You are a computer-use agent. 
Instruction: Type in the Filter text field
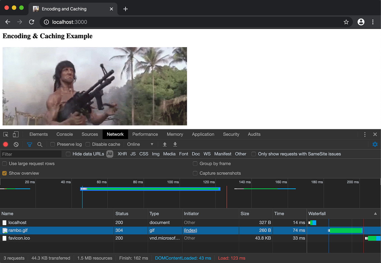[31, 154]
